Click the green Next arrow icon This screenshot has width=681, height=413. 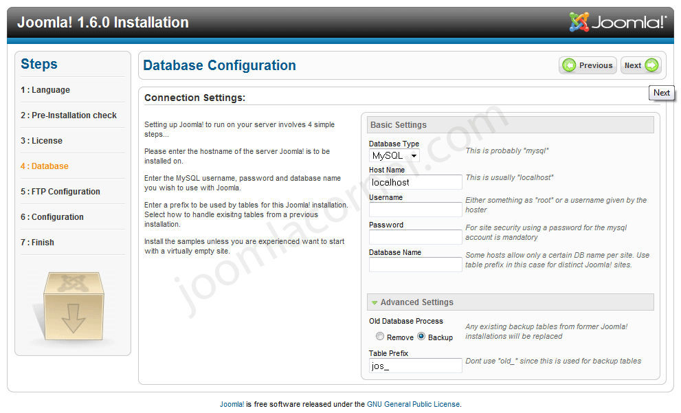tap(651, 65)
